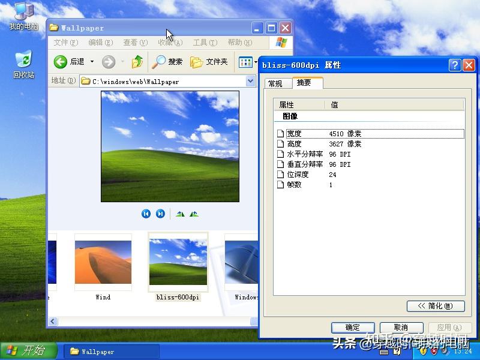Image resolution: width=480 pixels, height=360 pixels.
Task: Select the Windows XP thumbnail
Action: pyautogui.click(x=241, y=262)
